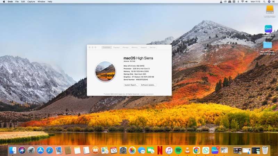Click the macOS High Sierra heading
The width and height of the screenshot is (278, 156).
tap(138, 58)
